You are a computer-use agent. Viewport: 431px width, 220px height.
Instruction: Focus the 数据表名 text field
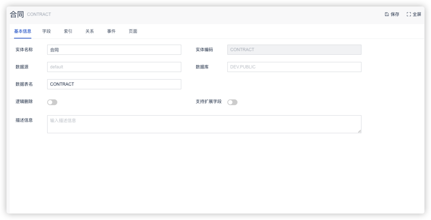(114, 84)
